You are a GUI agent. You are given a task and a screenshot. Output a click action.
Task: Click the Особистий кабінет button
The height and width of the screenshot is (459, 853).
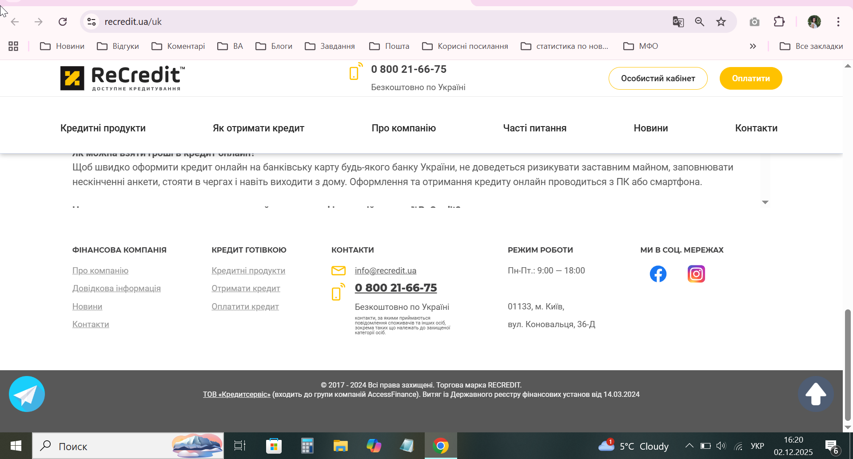(x=658, y=78)
